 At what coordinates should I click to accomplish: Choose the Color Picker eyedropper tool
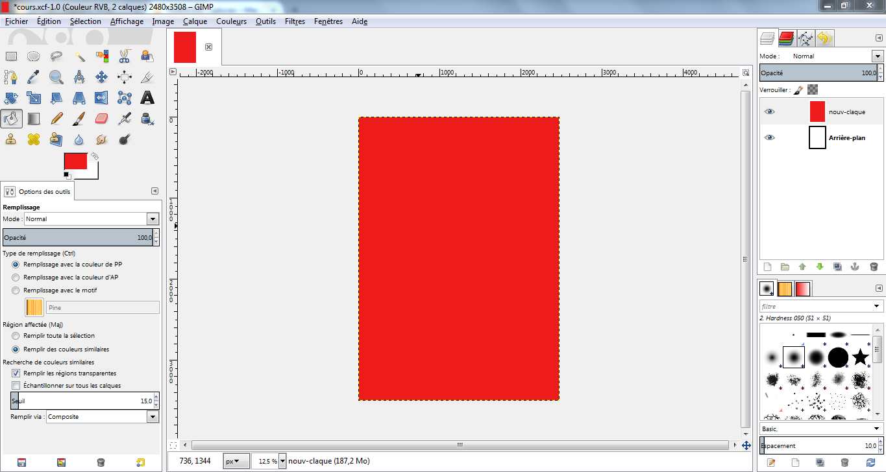(x=34, y=77)
